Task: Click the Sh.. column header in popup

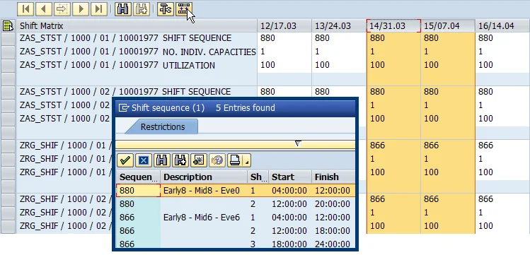Action: pyautogui.click(x=258, y=177)
